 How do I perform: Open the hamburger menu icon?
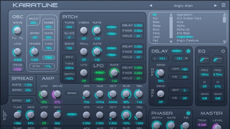click(223, 5)
